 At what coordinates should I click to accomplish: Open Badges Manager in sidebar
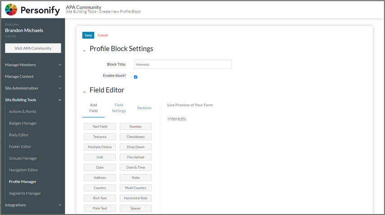[x=23, y=123]
